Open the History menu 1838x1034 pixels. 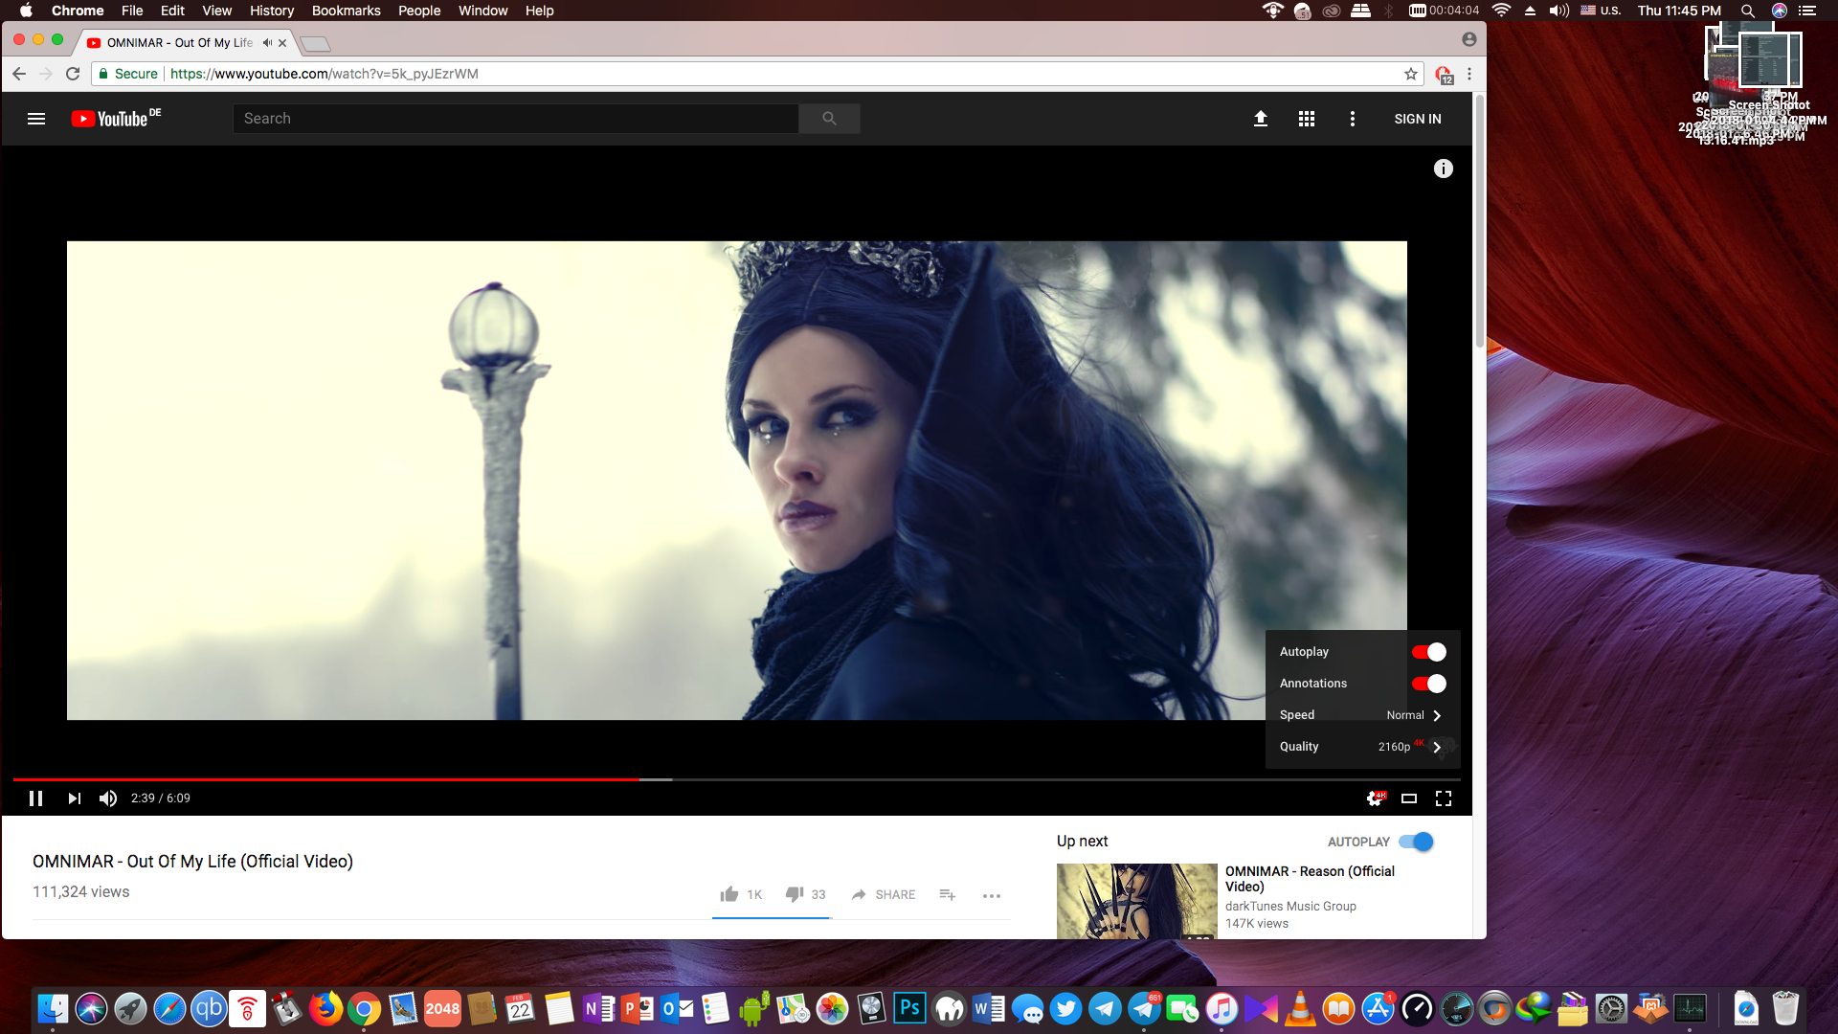272,11
